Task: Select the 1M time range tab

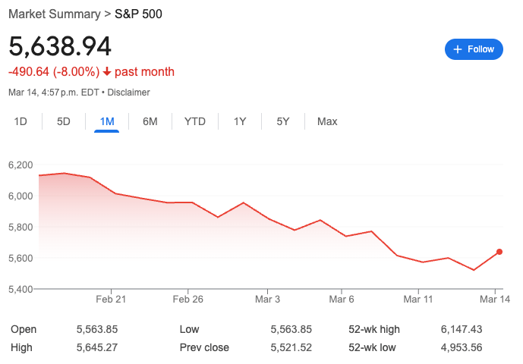Action: coord(107,121)
